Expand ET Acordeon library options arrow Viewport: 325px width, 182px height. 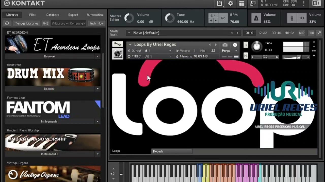97,56
